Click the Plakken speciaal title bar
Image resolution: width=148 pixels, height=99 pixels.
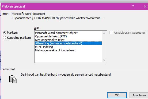click(66, 6)
